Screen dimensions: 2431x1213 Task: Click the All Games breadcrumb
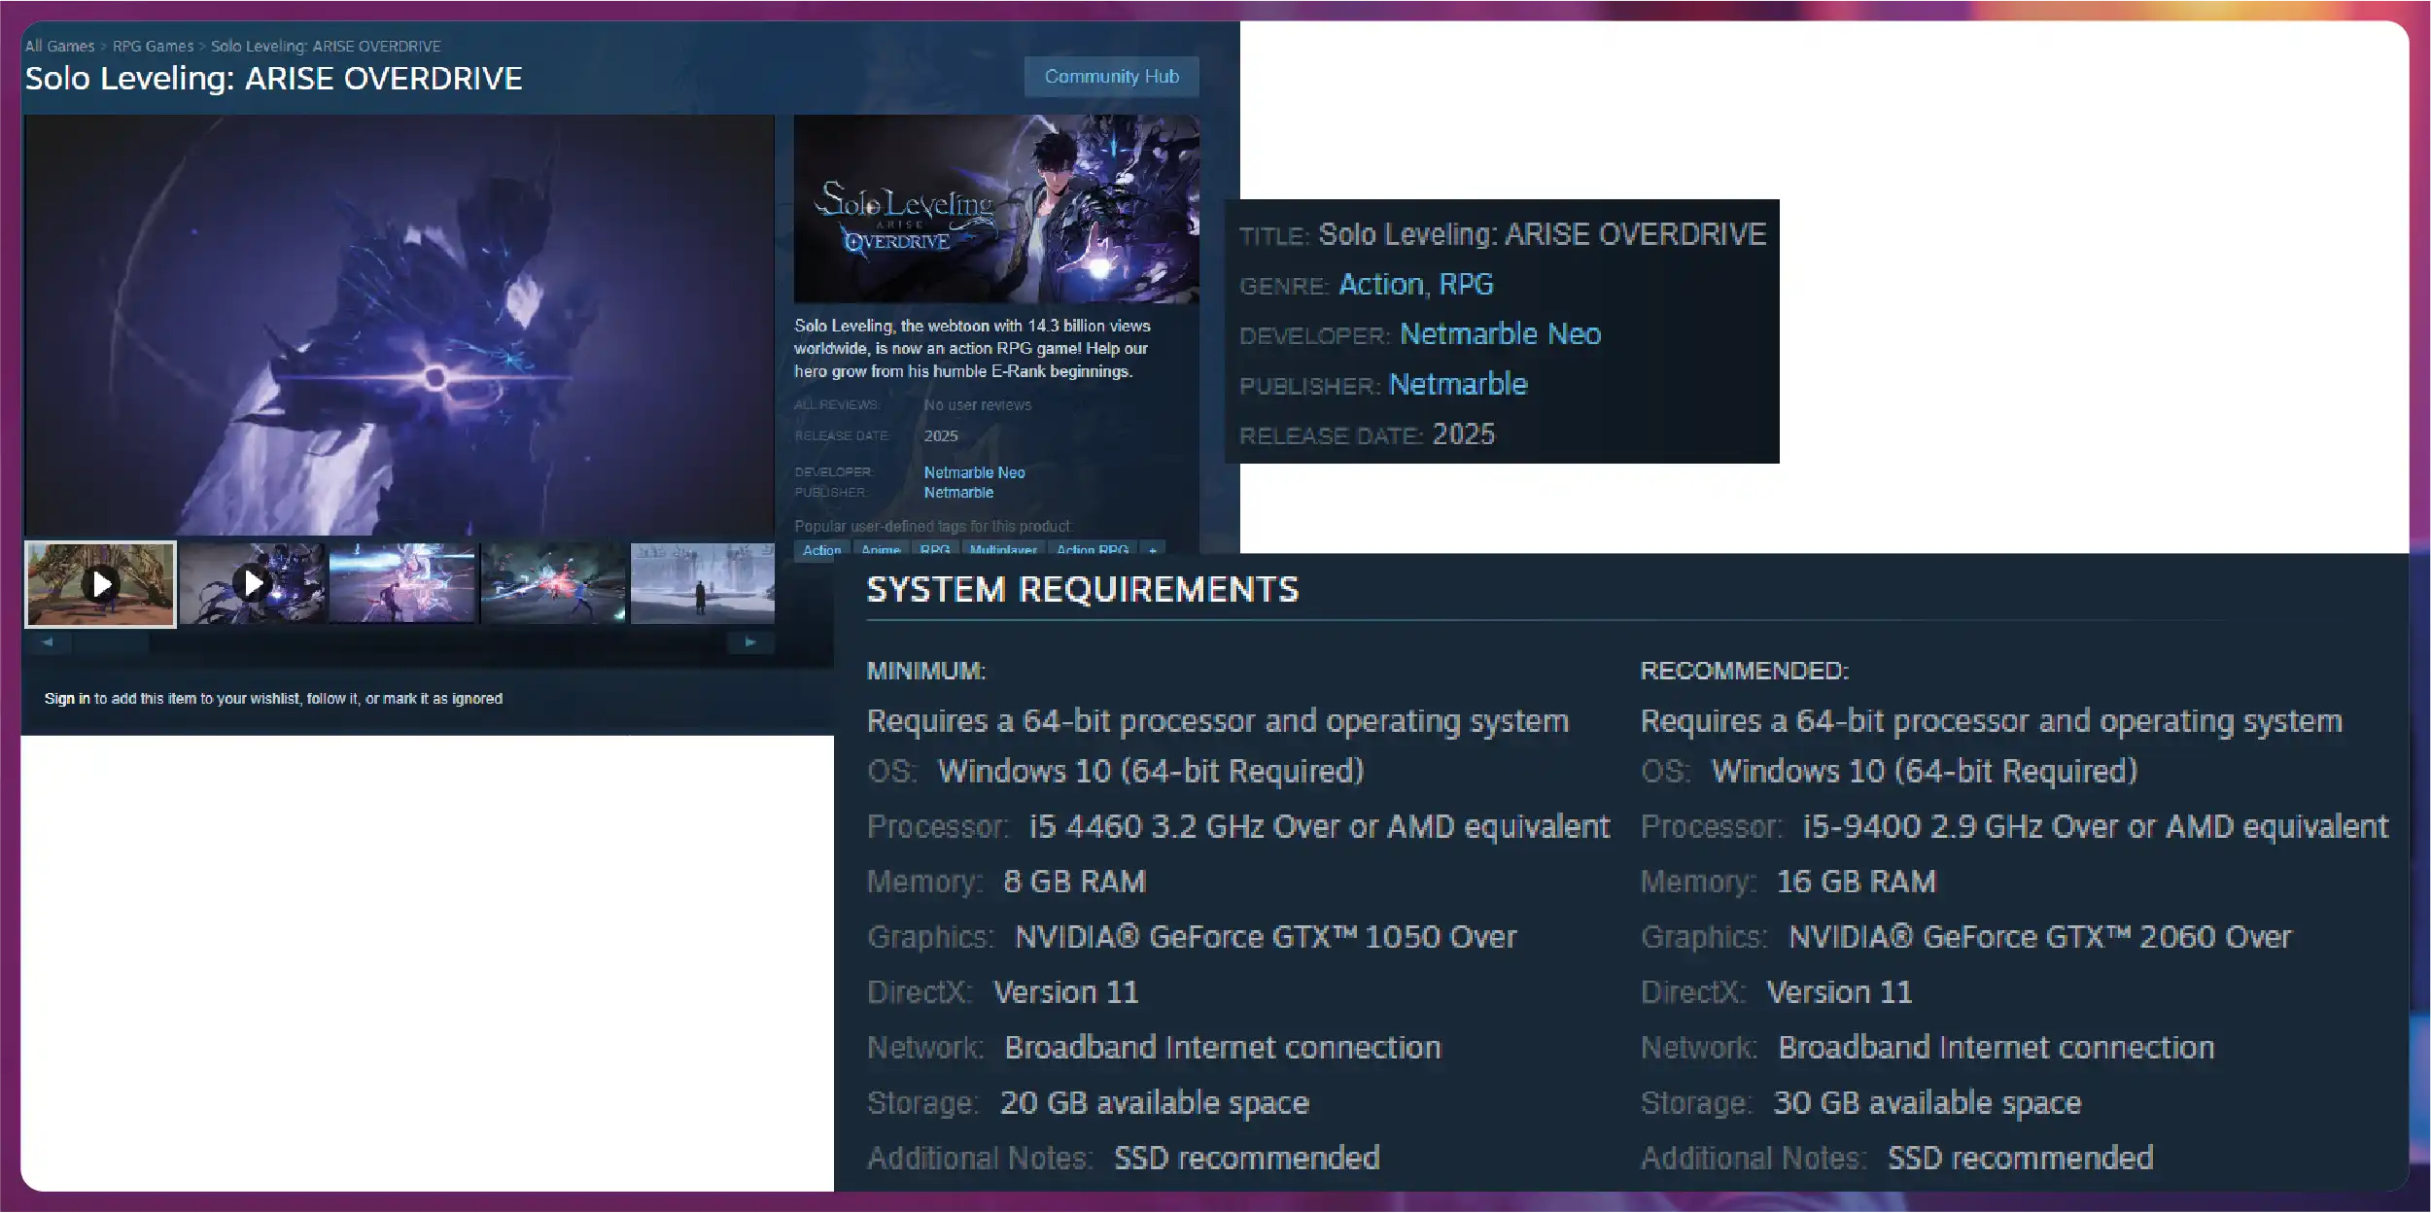point(59,46)
